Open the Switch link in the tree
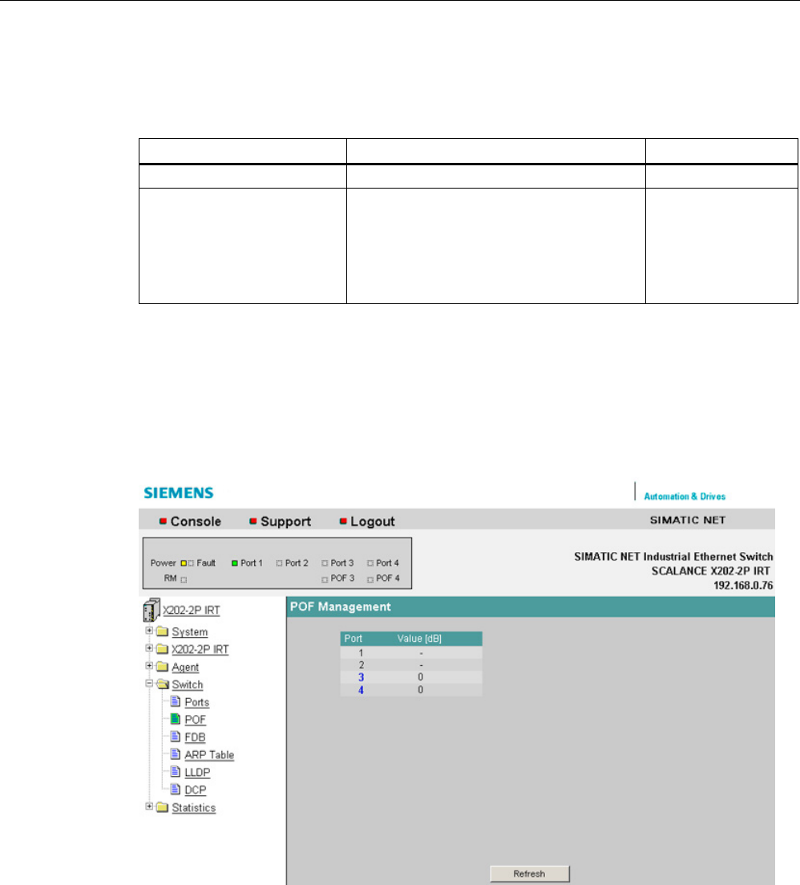This screenshot has width=800, height=885. [x=187, y=684]
